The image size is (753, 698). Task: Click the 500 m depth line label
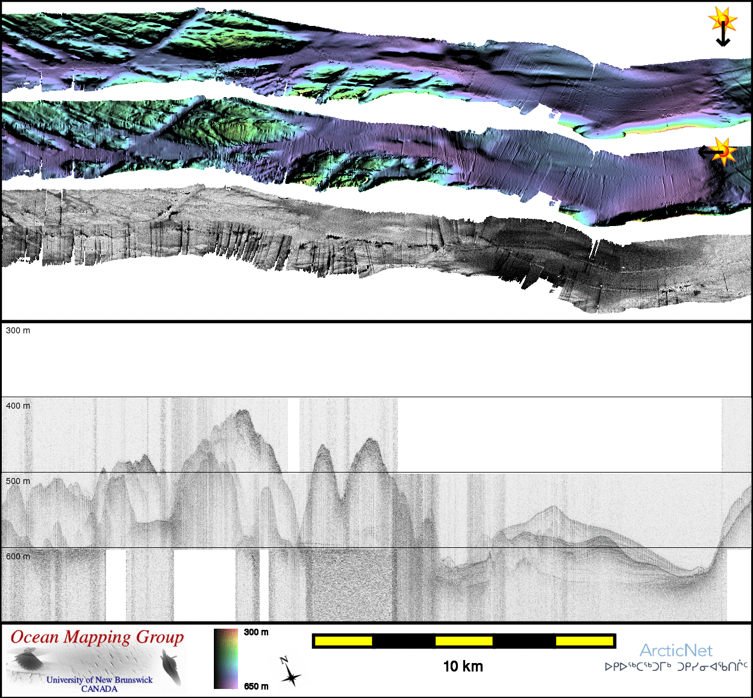click(18, 481)
